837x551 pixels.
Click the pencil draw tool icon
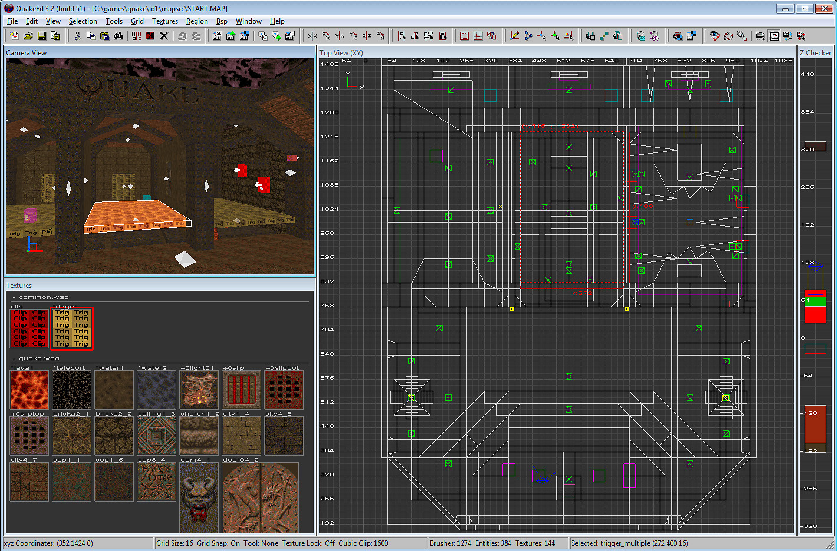pyautogui.click(x=514, y=36)
